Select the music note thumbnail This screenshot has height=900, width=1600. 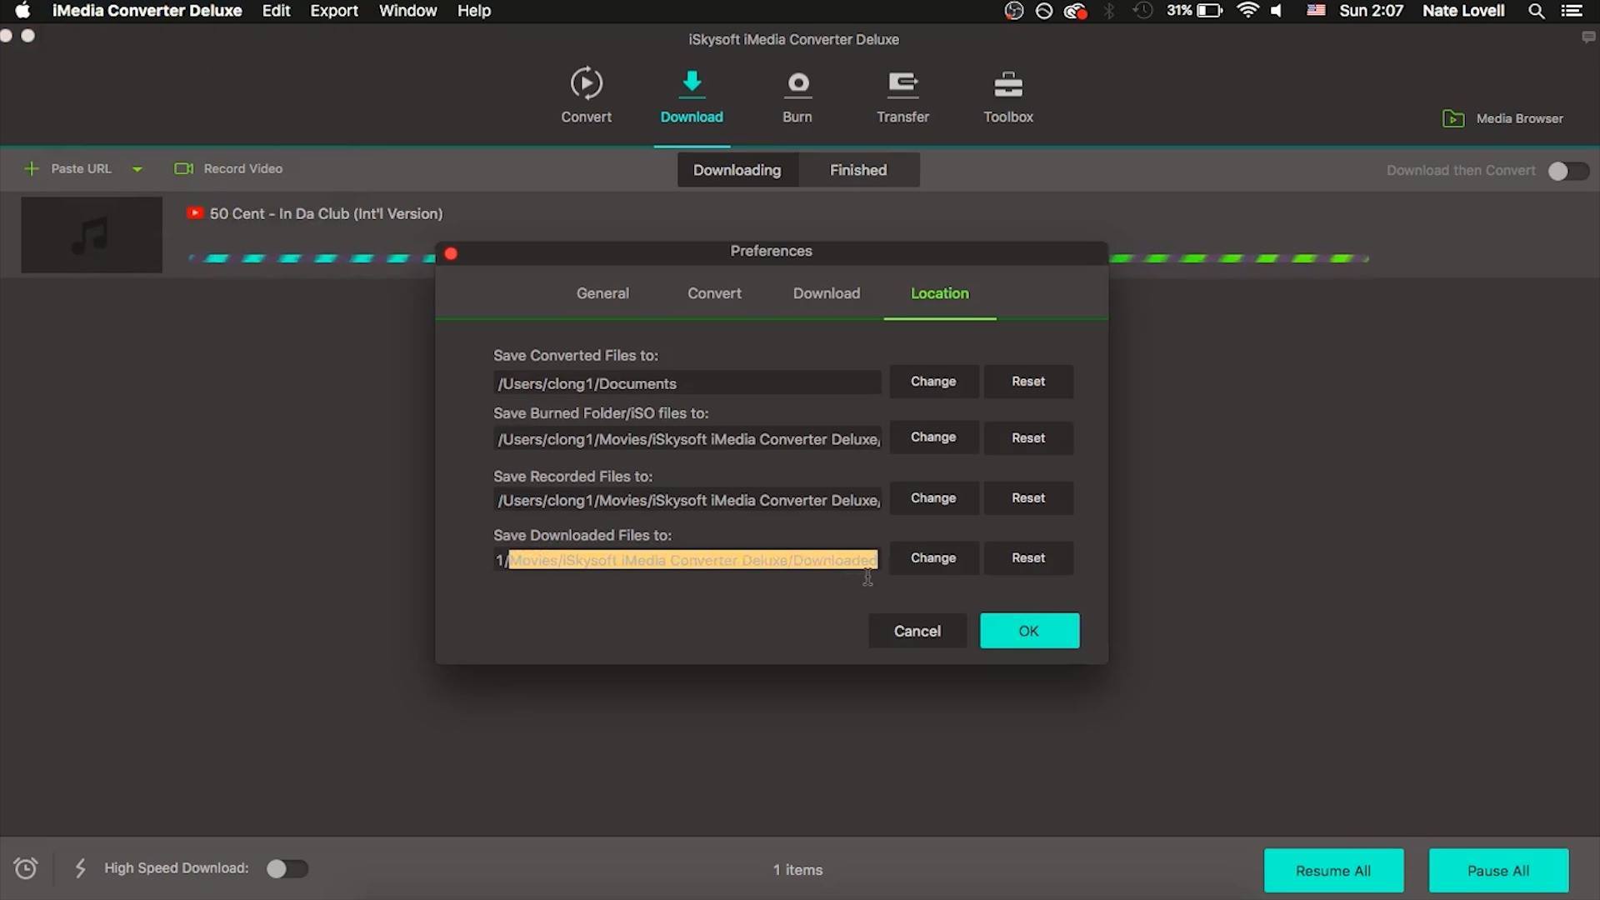pos(92,235)
